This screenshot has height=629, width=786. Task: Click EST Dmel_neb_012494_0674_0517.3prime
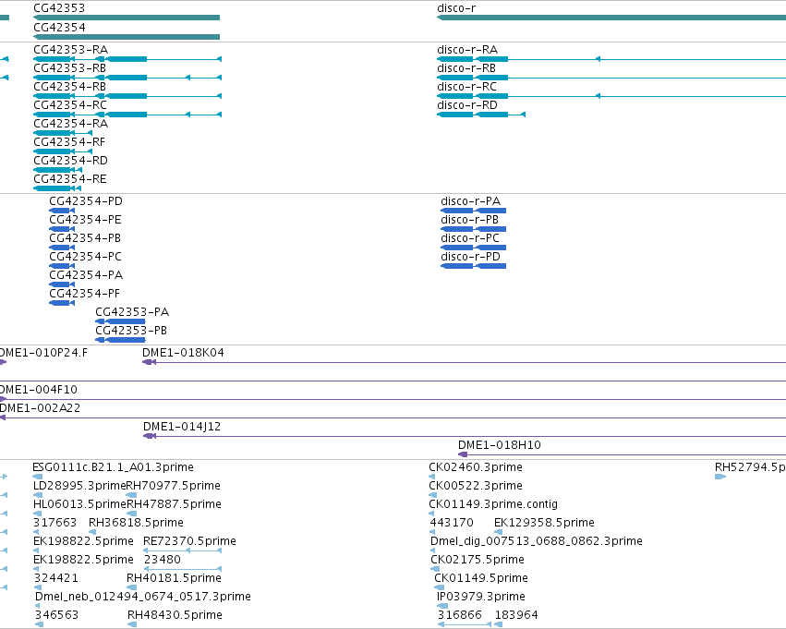click(x=143, y=598)
